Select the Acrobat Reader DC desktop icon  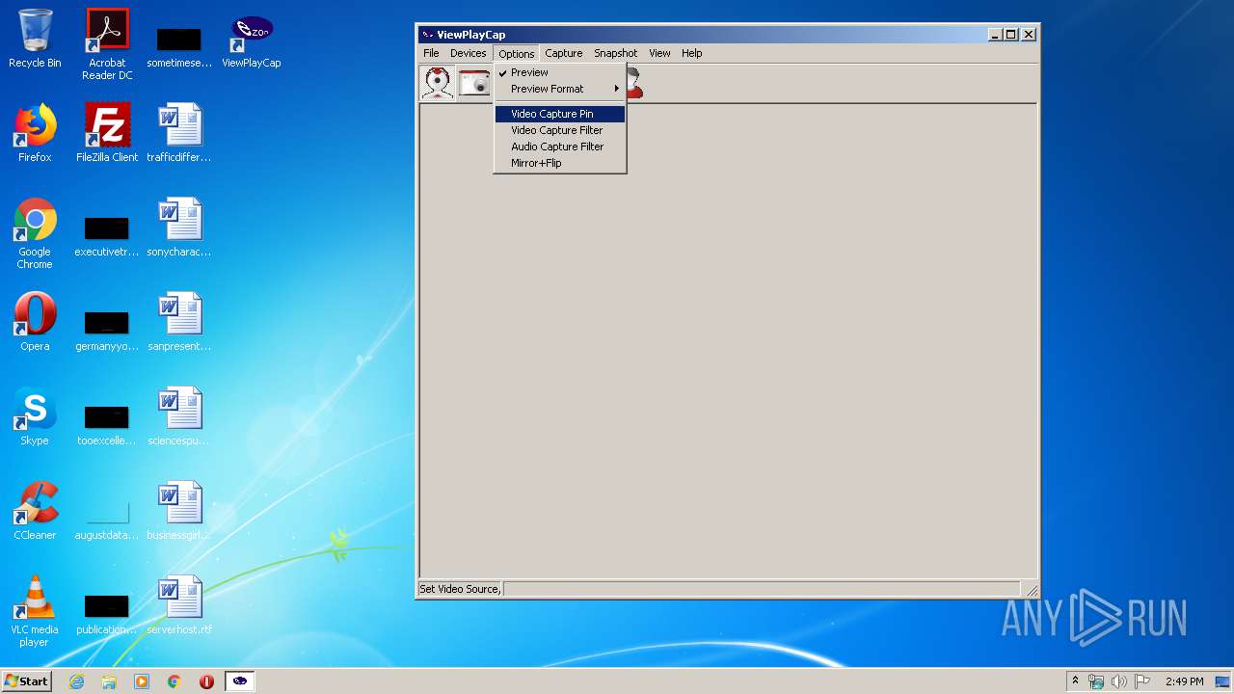click(x=107, y=44)
